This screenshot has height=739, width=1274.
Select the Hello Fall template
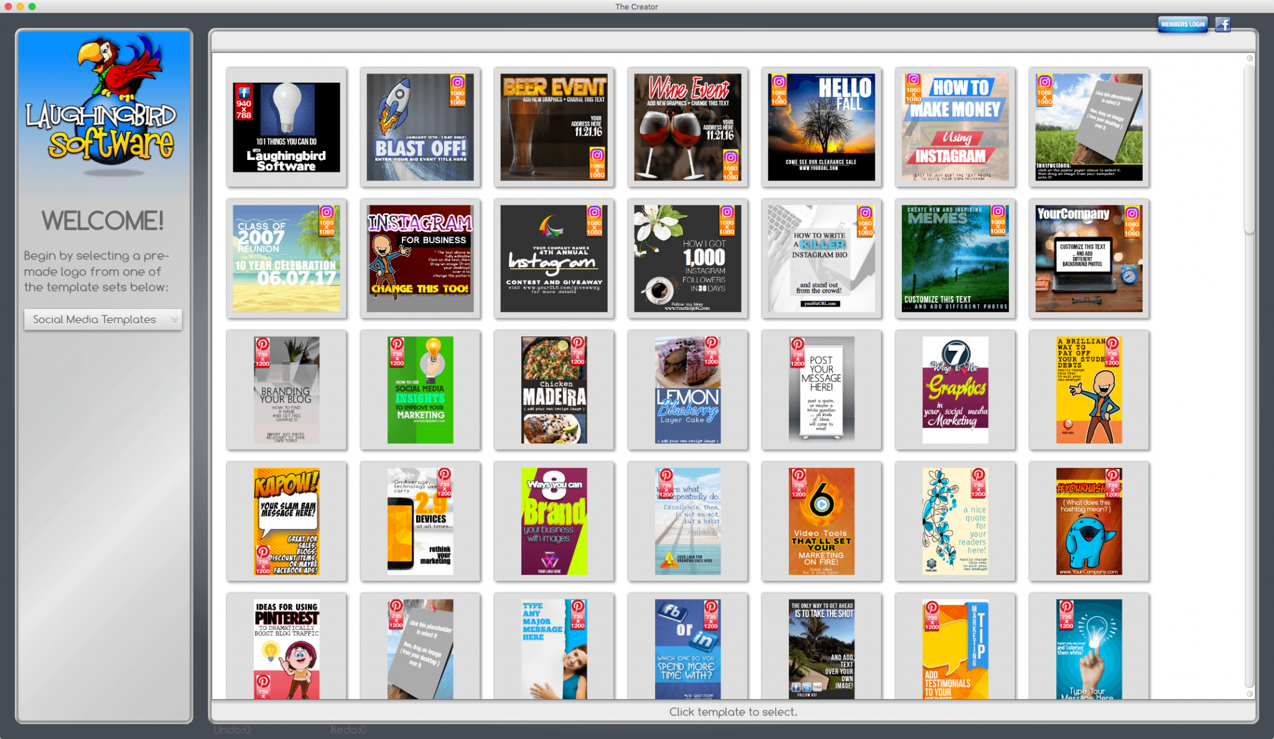pos(821,128)
